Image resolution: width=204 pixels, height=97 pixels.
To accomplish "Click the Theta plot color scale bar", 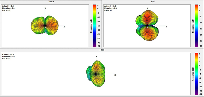I will click(x=95, y=26).
